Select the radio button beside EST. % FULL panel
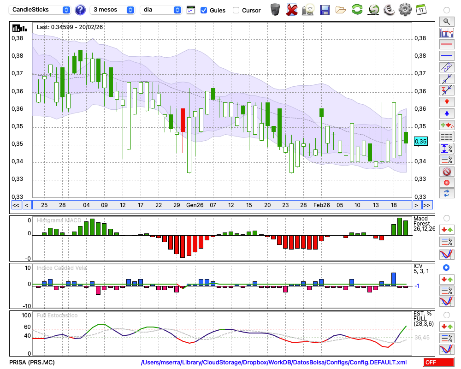The width and height of the screenshot is (461, 369). [446, 315]
